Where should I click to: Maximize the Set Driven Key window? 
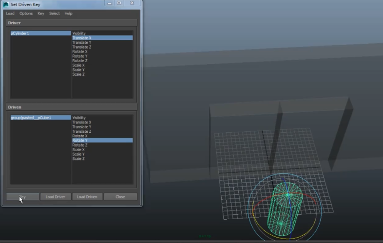[119, 3]
